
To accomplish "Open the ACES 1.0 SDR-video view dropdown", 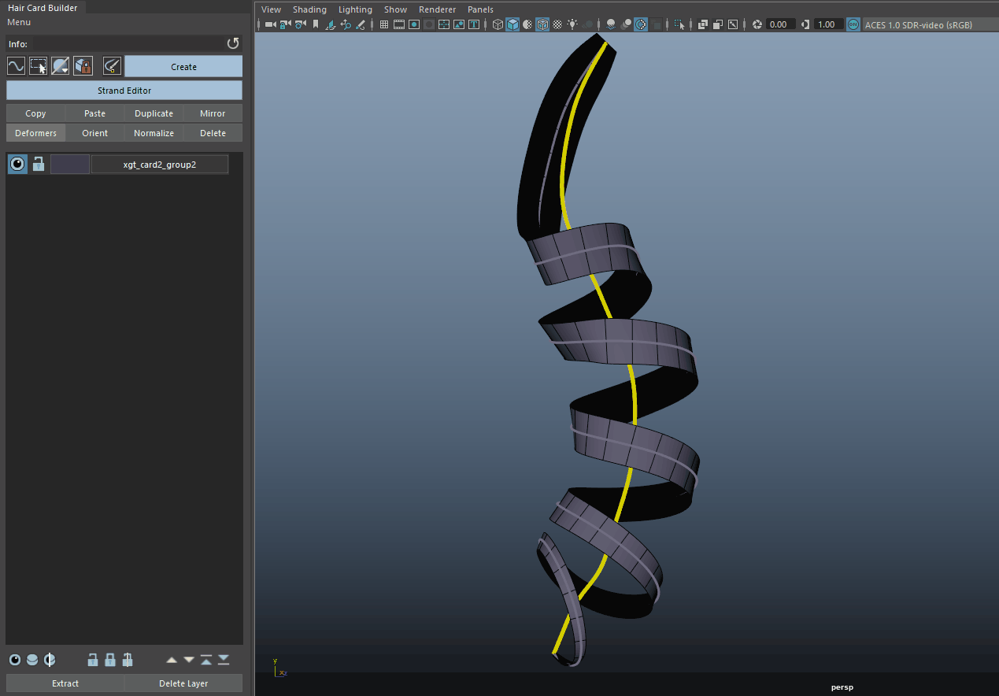I will 918,24.
